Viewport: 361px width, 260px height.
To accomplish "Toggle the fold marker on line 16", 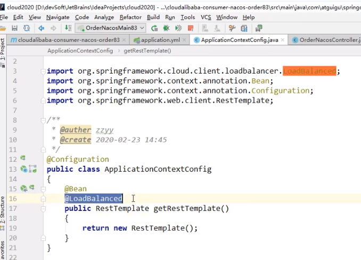I will coord(43,199).
